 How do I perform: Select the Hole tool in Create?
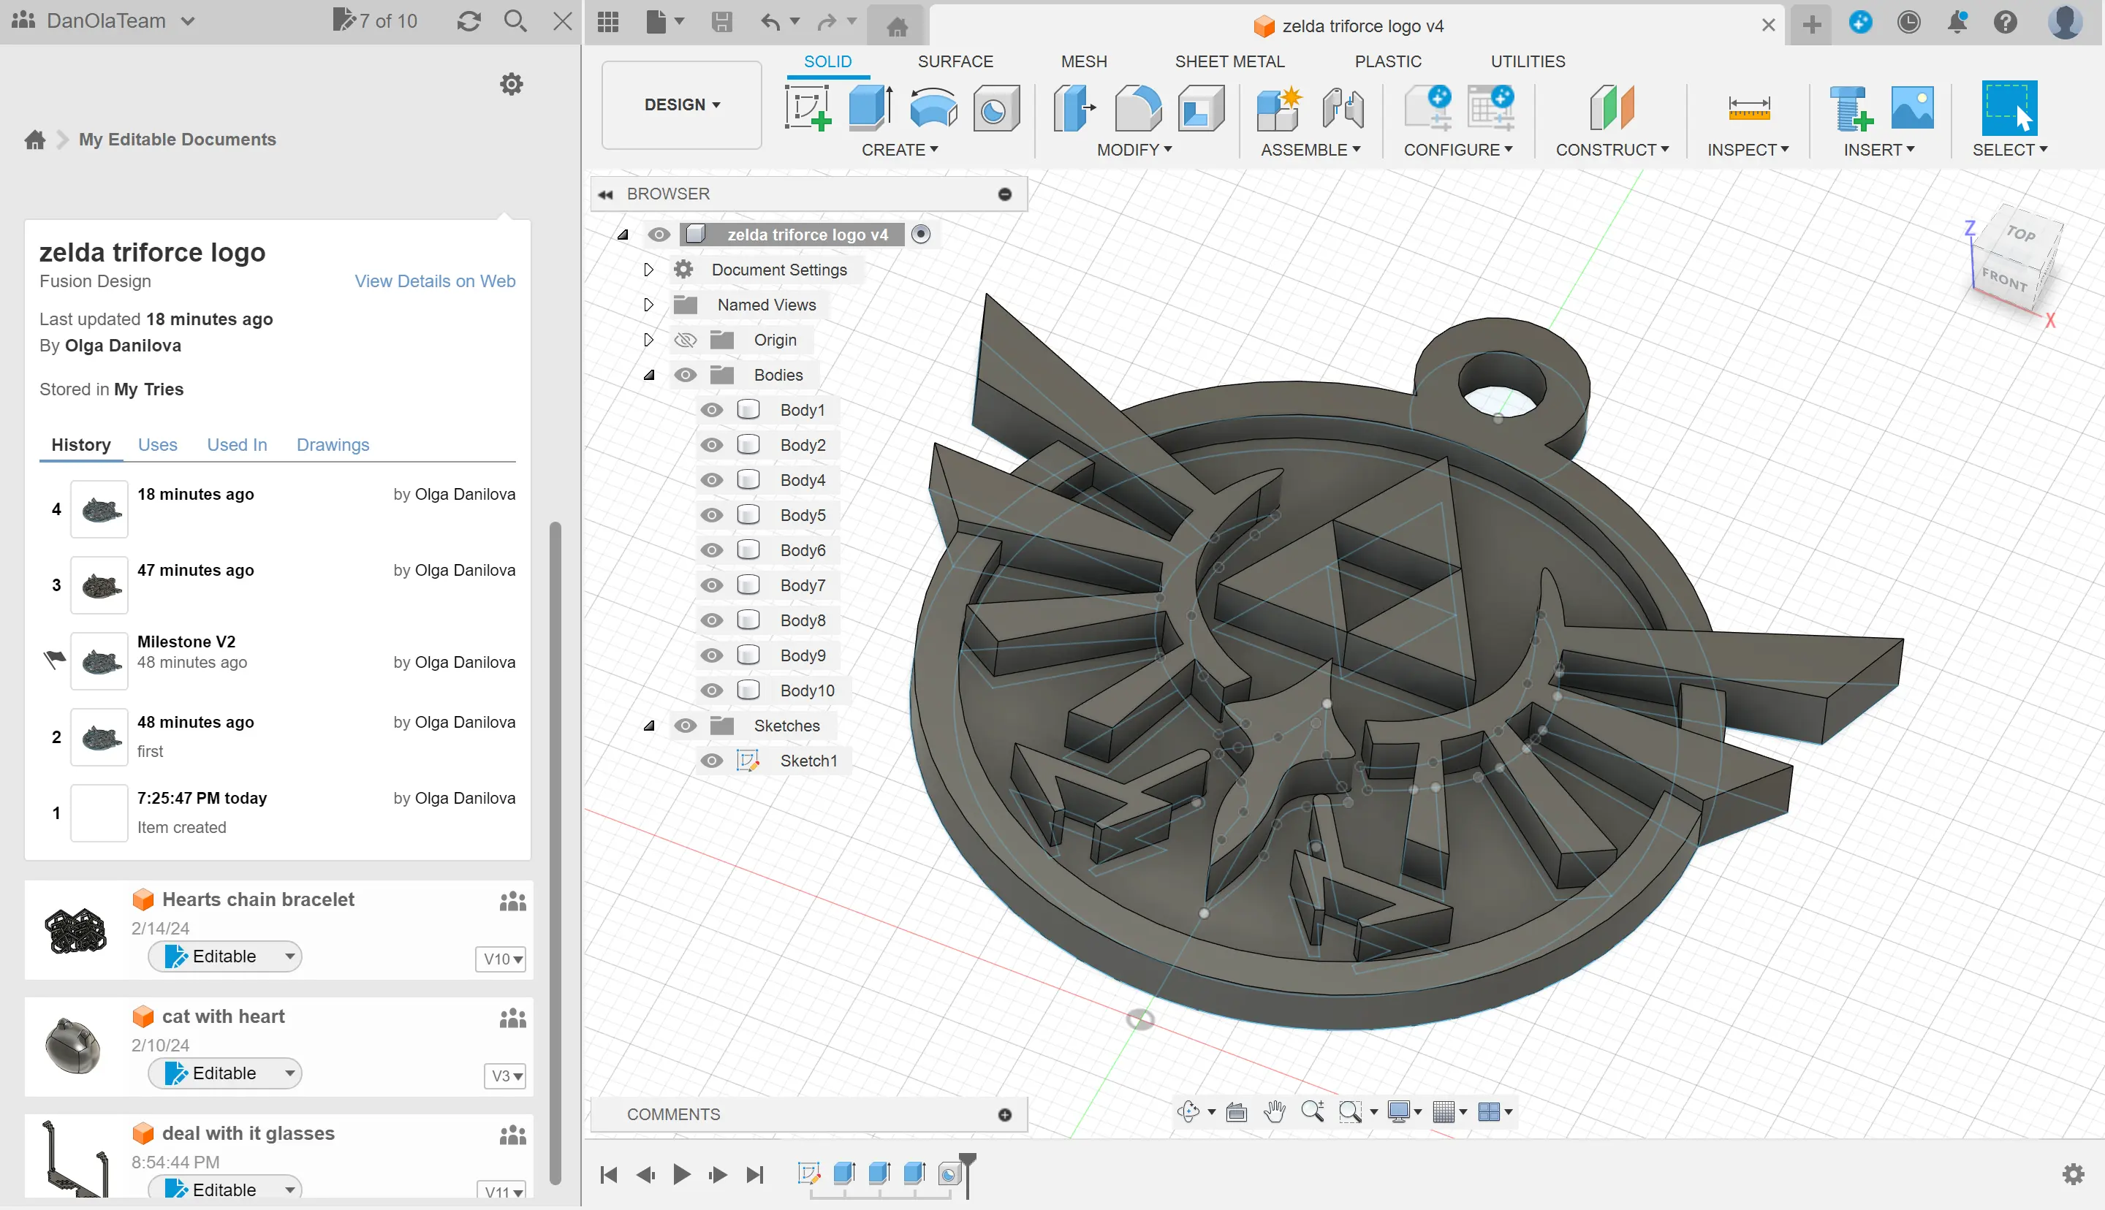tap(995, 108)
